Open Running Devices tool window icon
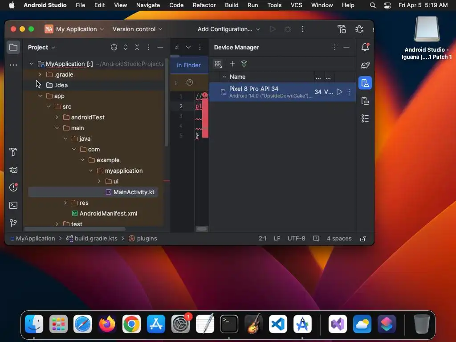 [x=365, y=101]
